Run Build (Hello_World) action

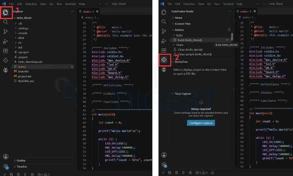coord(189,40)
